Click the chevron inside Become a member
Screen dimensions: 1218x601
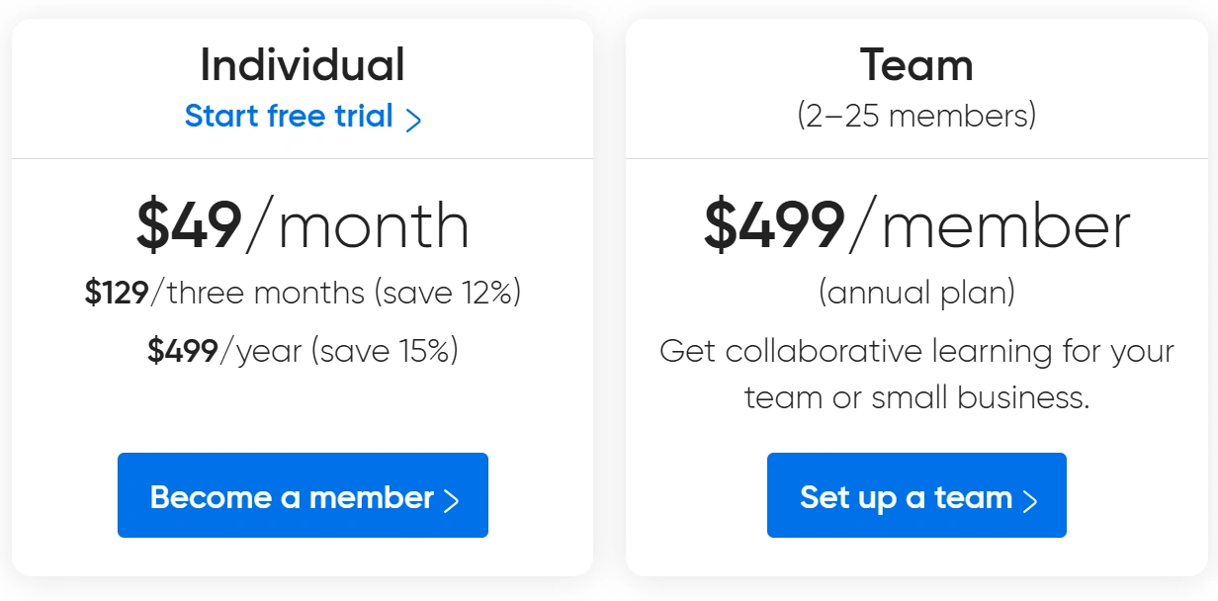click(x=452, y=500)
